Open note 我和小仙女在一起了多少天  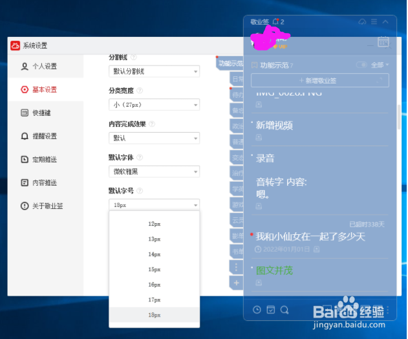[x=310, y=237]
